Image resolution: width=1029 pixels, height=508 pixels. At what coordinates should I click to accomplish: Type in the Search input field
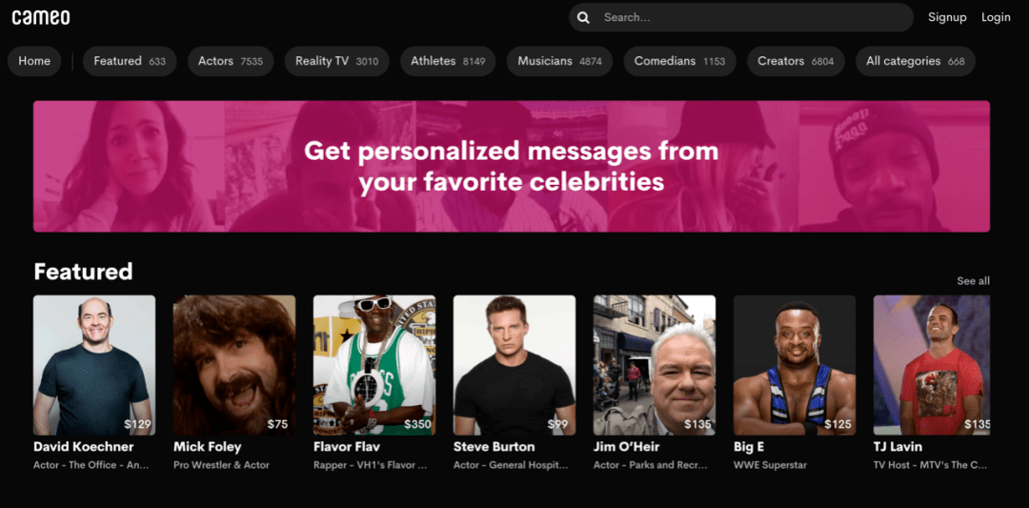[753, 17]
